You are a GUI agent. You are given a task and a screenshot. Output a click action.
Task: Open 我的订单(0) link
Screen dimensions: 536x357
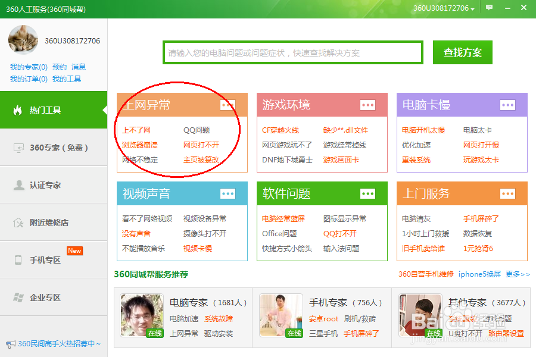coord(29,79)
